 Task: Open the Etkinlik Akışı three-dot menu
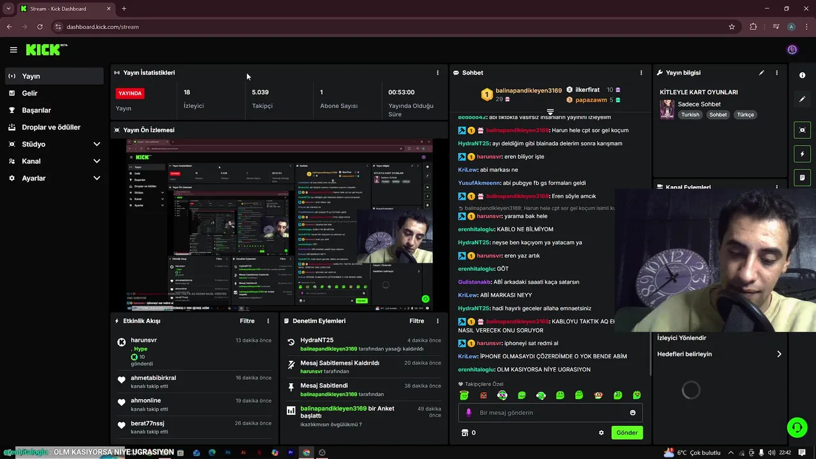(268, 321)
